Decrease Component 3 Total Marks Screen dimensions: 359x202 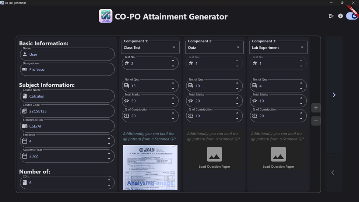tap(301, 104)
